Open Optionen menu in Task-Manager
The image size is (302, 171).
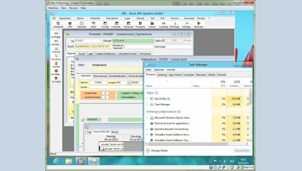[x=159, y=70]
